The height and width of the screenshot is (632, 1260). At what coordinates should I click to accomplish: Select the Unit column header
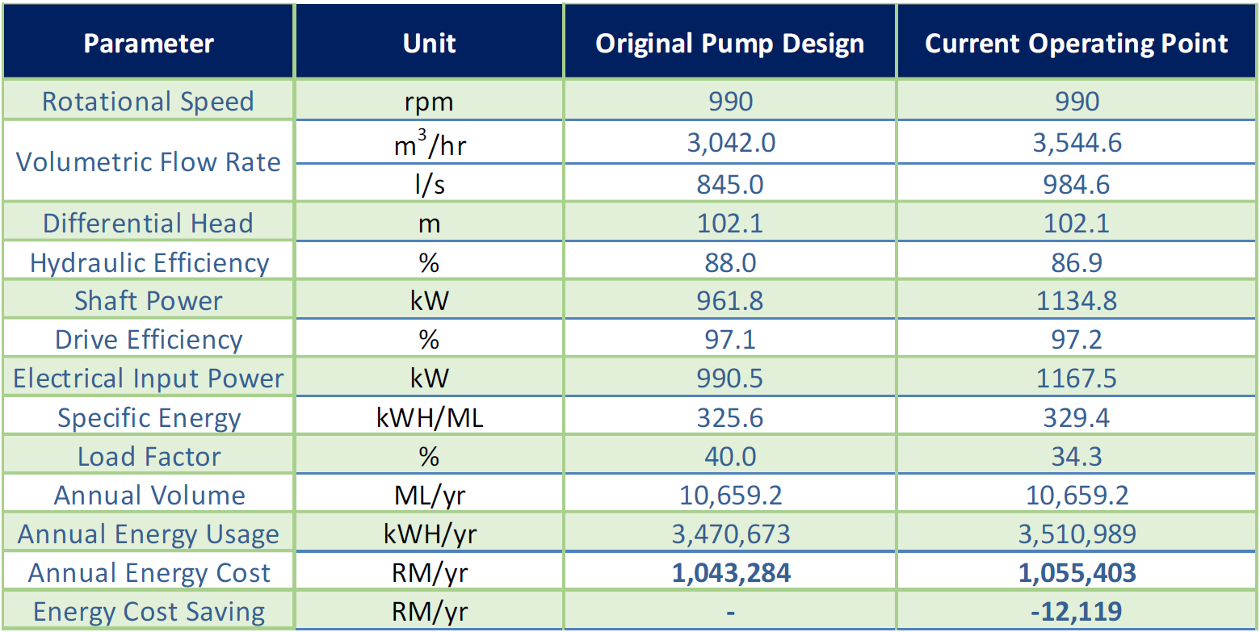tap(429, 43)
